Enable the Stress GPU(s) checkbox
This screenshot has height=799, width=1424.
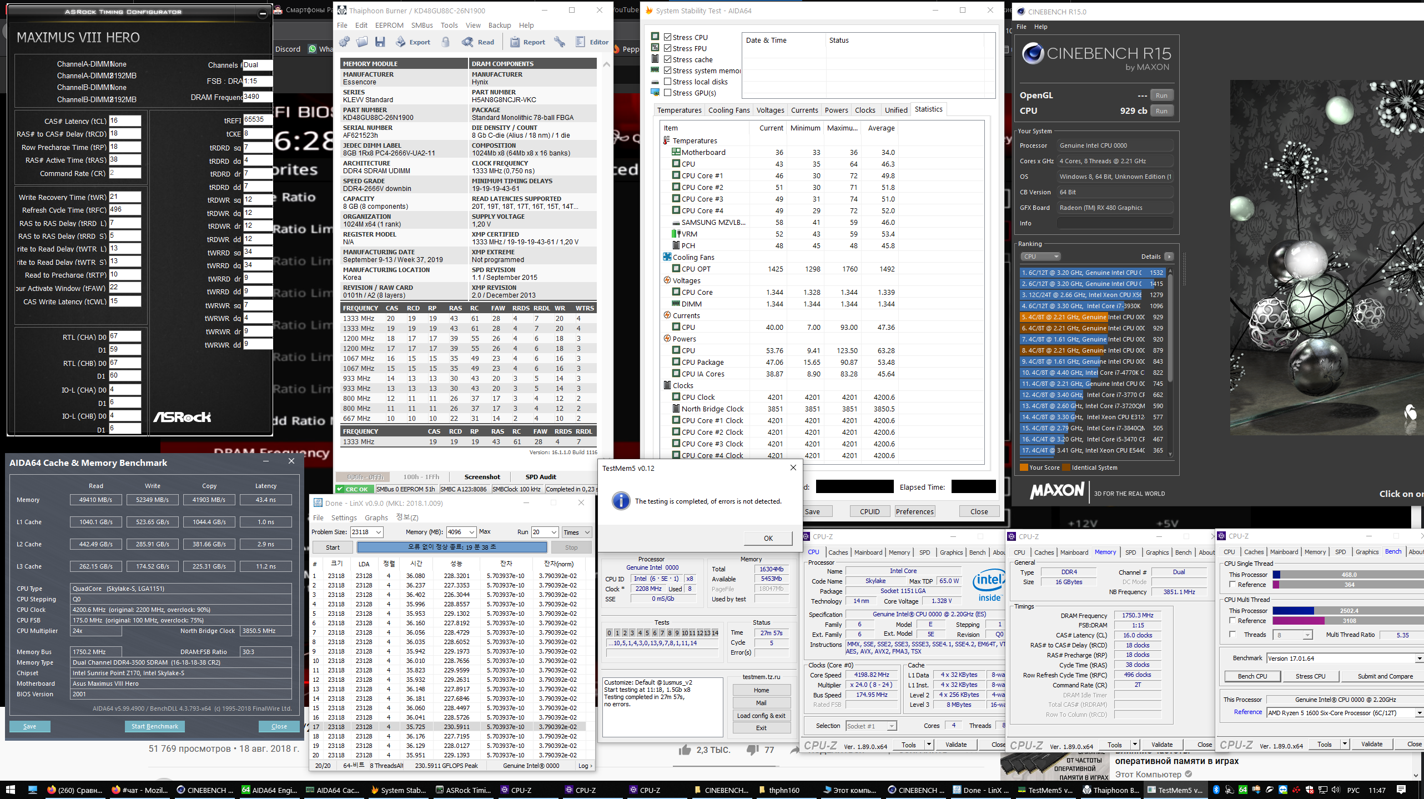pyautogui.click(x=668, y=93)
